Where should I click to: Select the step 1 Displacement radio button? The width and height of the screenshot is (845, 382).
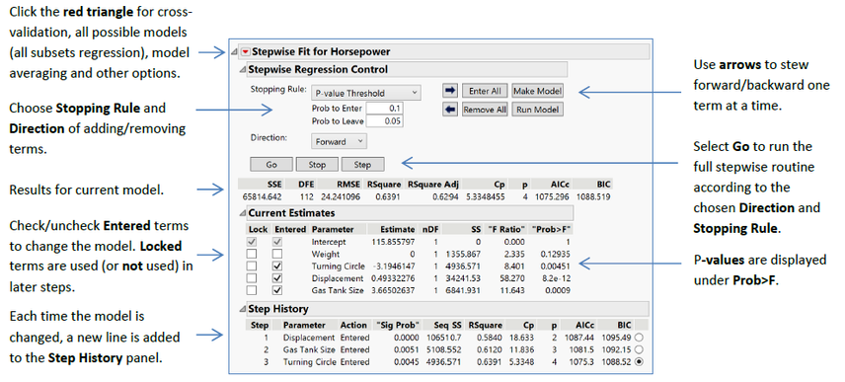pos(640,338)
